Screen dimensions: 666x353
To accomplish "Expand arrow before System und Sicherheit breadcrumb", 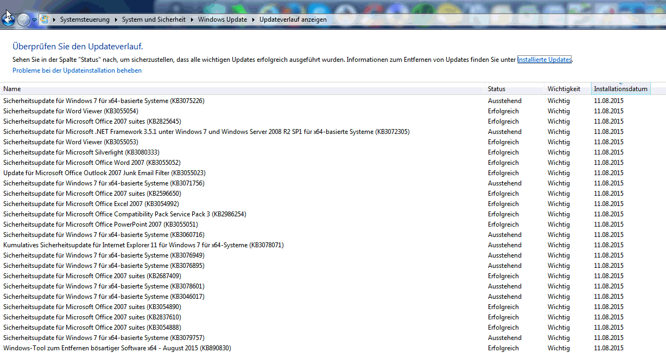I will tap(116, 20).
